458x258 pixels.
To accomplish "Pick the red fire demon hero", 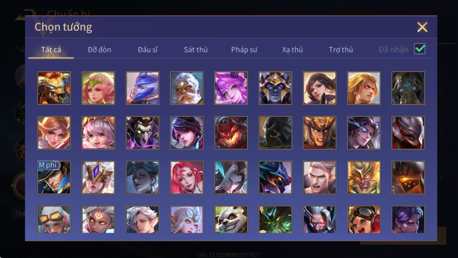I will 231,133.
